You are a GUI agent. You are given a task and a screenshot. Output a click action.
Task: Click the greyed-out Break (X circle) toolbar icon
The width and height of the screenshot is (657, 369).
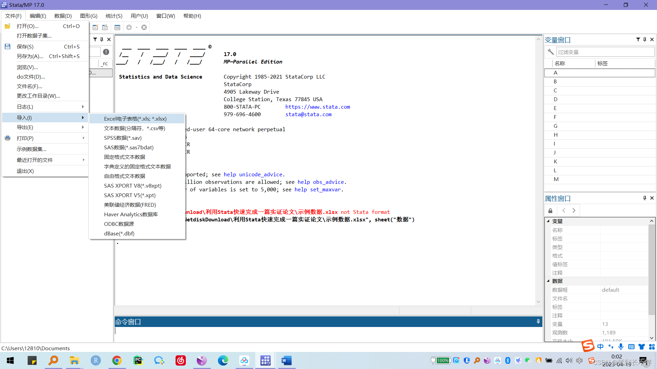(x=144, y=27)
